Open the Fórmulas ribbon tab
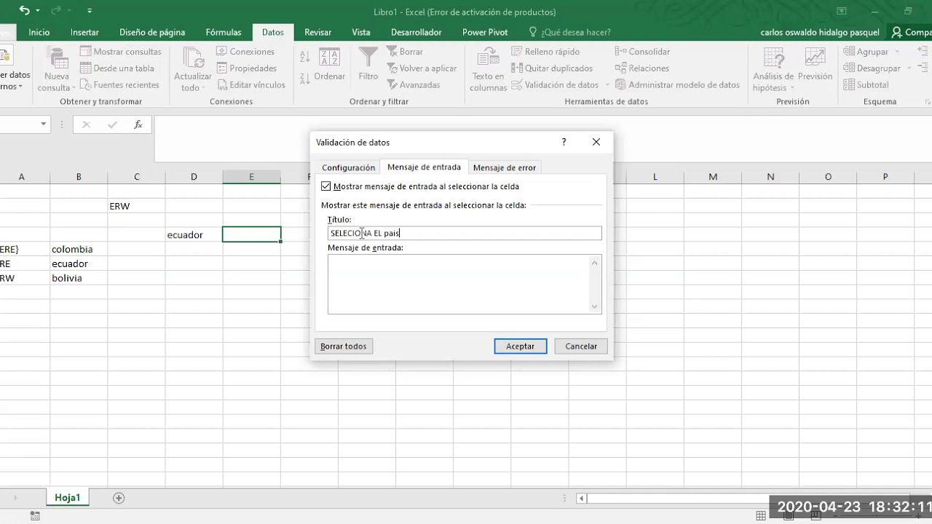The height and width of the screenshot is (524, 932). click(224, 32)
